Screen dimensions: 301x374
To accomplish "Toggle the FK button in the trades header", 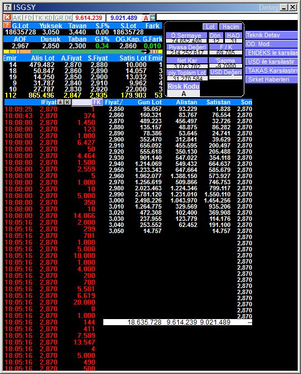I will 97,102.
